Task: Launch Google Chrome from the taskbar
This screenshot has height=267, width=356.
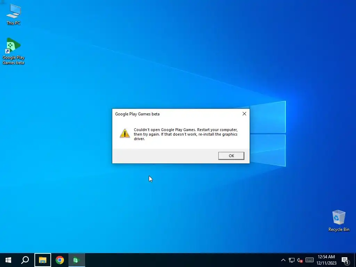Action: click(60, 260)
